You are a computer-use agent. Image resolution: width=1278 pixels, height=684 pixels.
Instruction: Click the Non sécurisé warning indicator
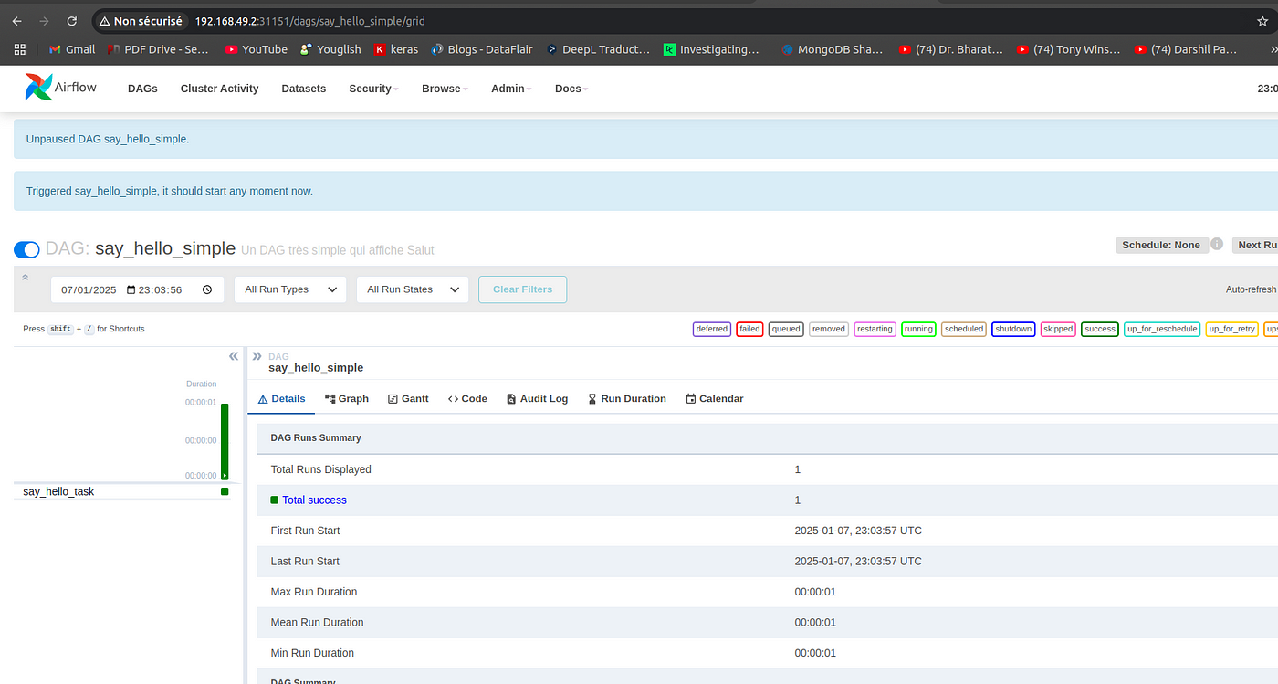[141, 20]
